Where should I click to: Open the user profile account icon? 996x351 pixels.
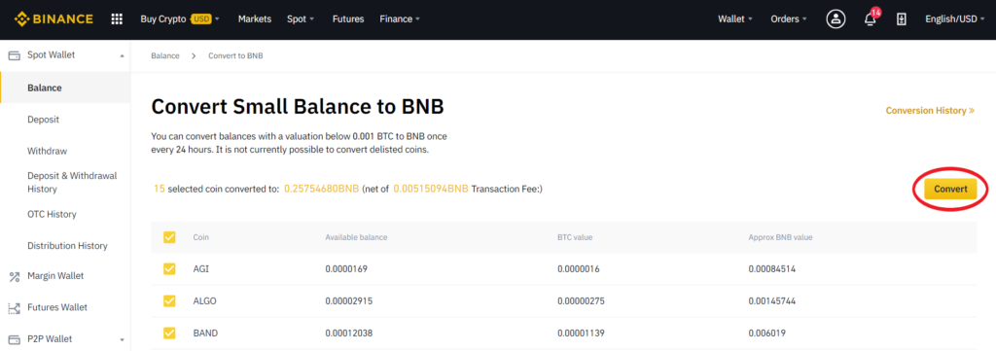[x=836, y=19]
